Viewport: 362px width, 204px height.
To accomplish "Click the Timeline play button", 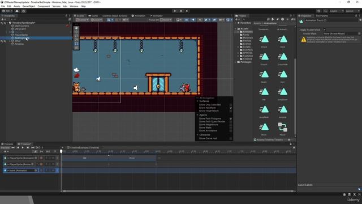I will point(23,147).
